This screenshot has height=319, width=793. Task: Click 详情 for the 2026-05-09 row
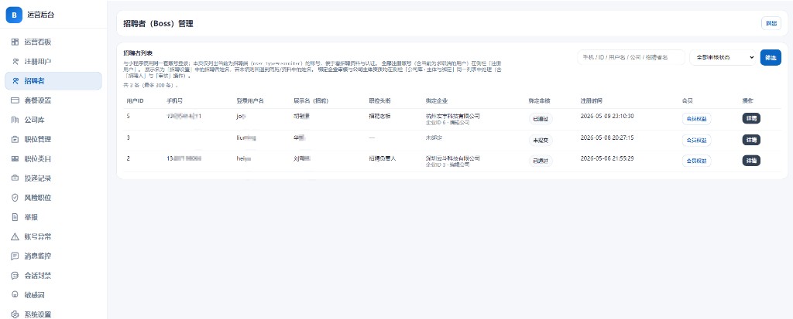click(x=751, y=119)
